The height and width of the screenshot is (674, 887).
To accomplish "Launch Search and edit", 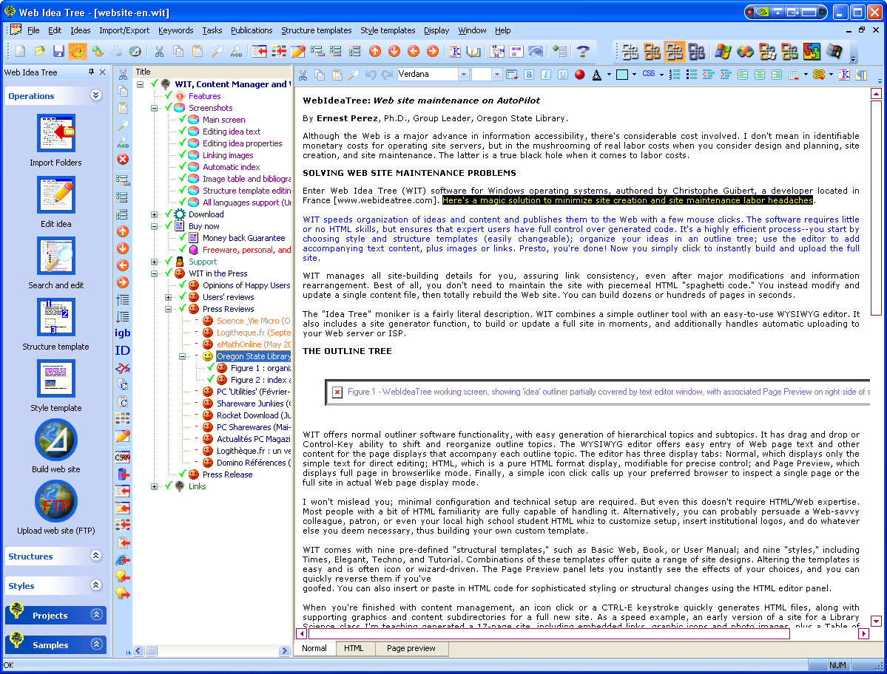I will [x=55, y=255].
